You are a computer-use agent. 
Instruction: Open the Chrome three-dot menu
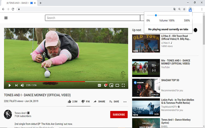[x=202, y=9]
